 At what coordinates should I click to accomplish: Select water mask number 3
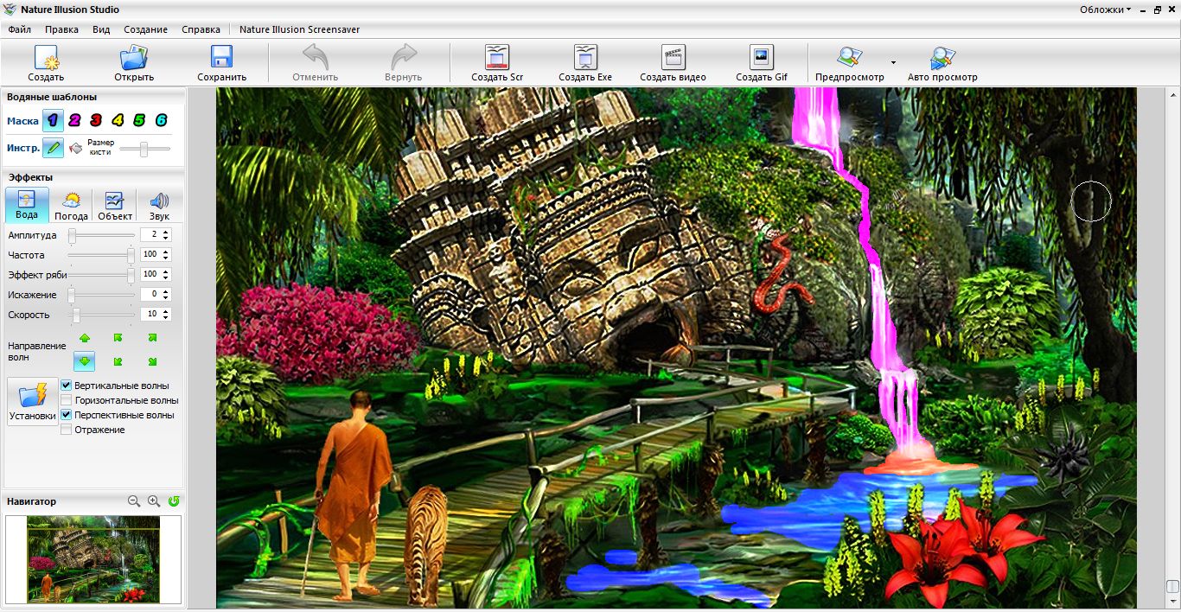(96, 120)
